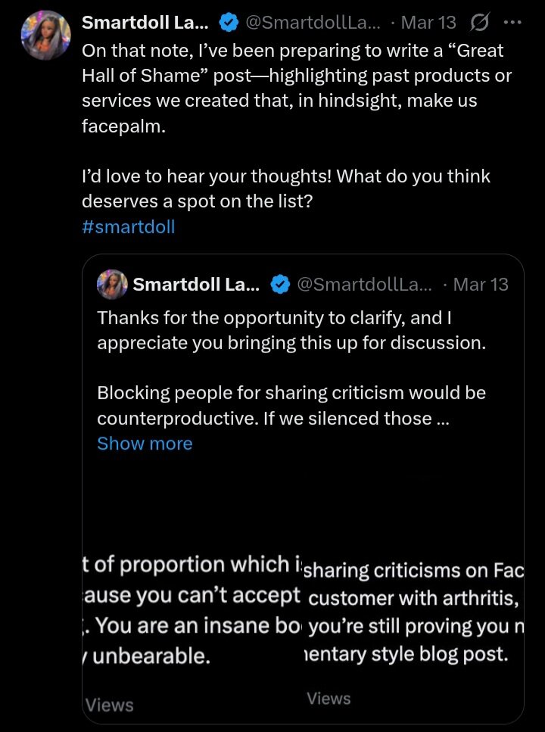
Task: Open the quoted tweet's @SmartdollLa... handle
Action: click(364, 285)
